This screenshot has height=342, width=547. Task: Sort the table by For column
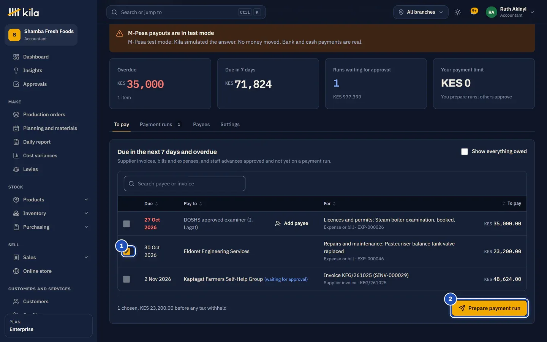[330, 204]
